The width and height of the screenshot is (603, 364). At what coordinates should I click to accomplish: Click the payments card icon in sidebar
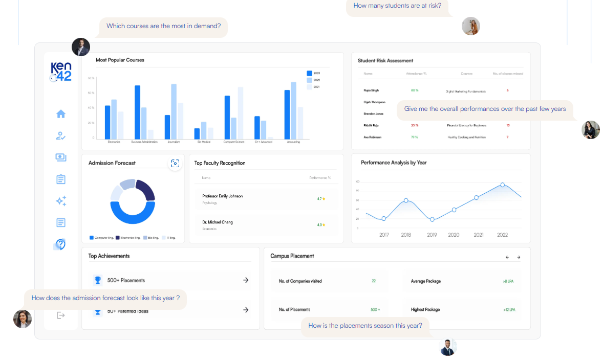click(61, 157)
